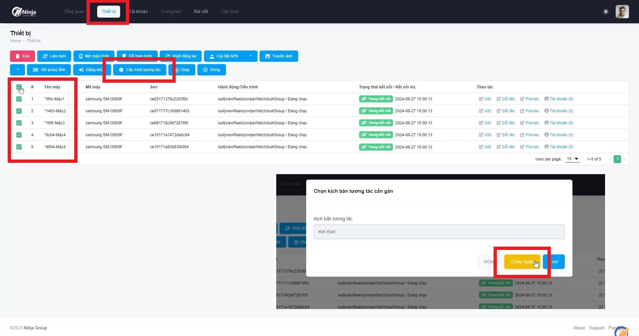Viewport: 639px width, 336px height.
Task: View Tài khoản (5) for *1f05-Máy3
Action: (x=559, y=123)
